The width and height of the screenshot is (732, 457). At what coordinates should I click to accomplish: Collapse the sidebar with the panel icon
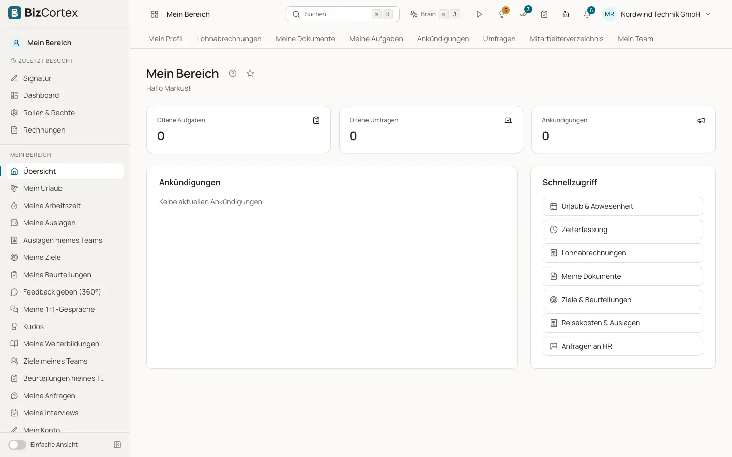(x=117, y=445)
